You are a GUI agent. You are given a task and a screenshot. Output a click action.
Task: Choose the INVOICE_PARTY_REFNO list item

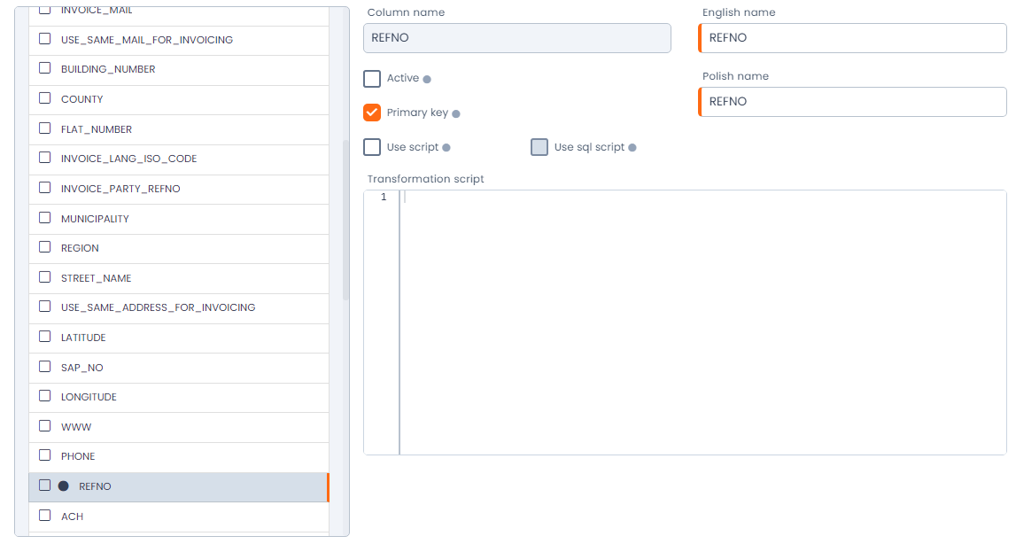(120, 189)
